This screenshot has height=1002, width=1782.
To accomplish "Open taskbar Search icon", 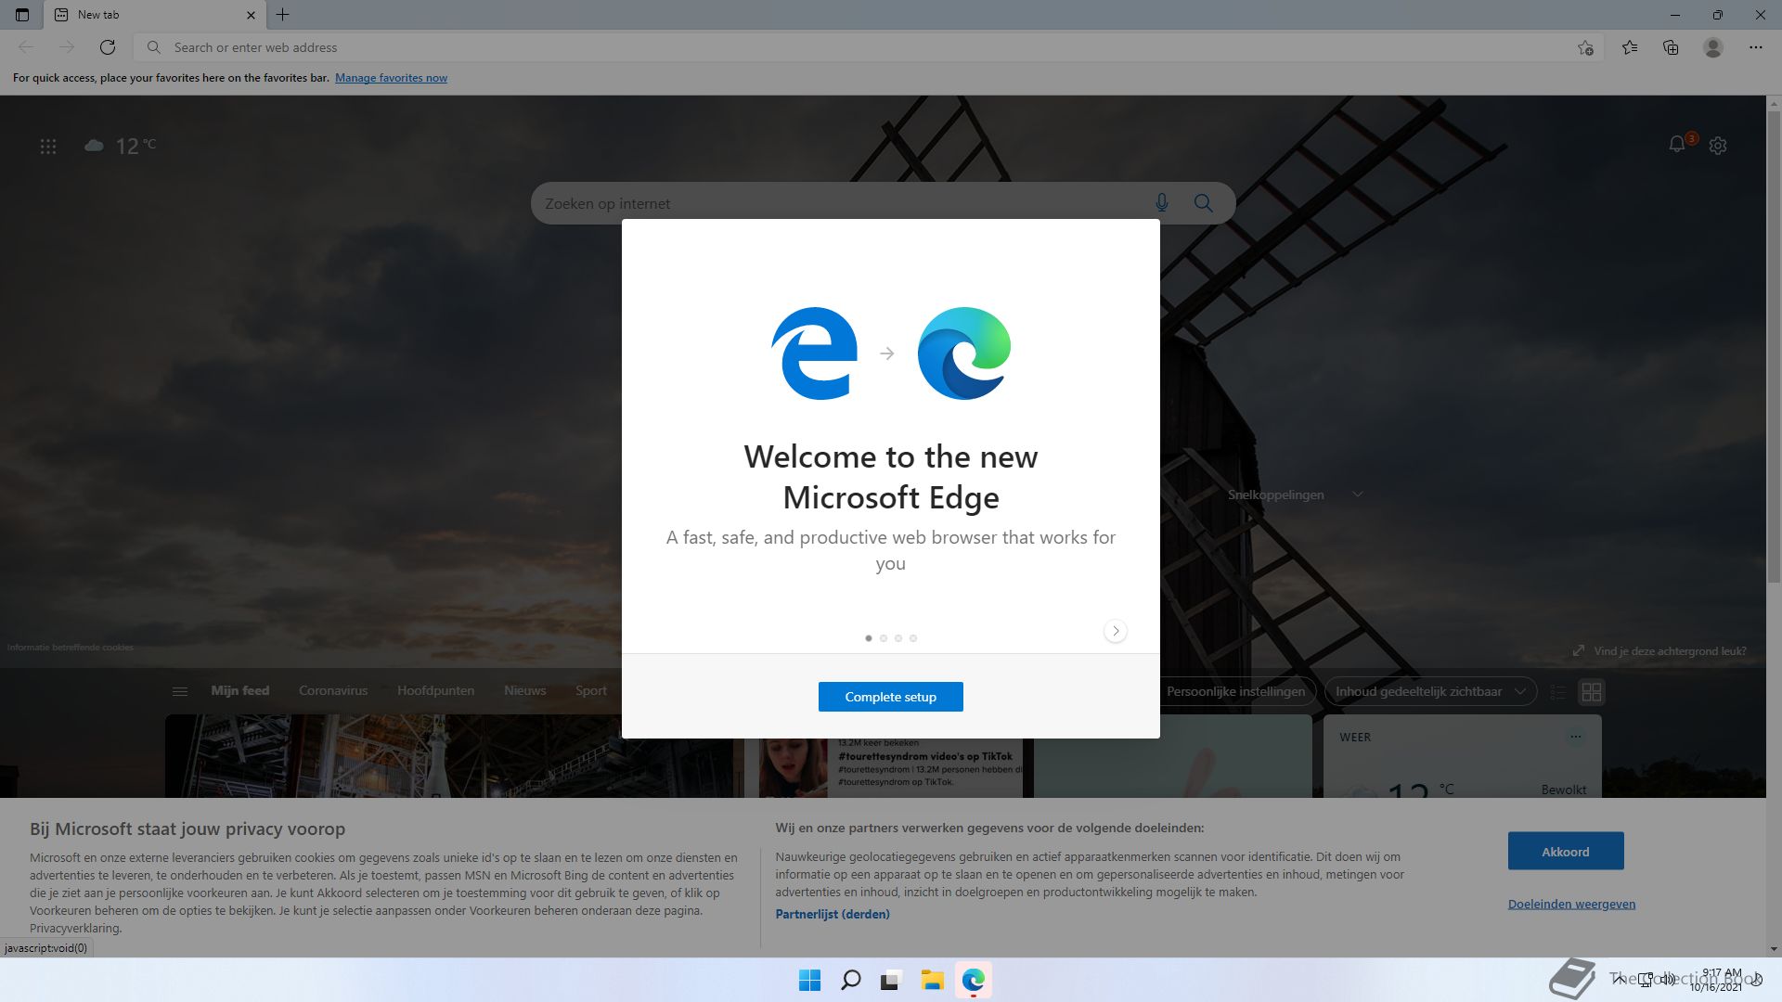I will pyautogui.click(x=850, y=980).
